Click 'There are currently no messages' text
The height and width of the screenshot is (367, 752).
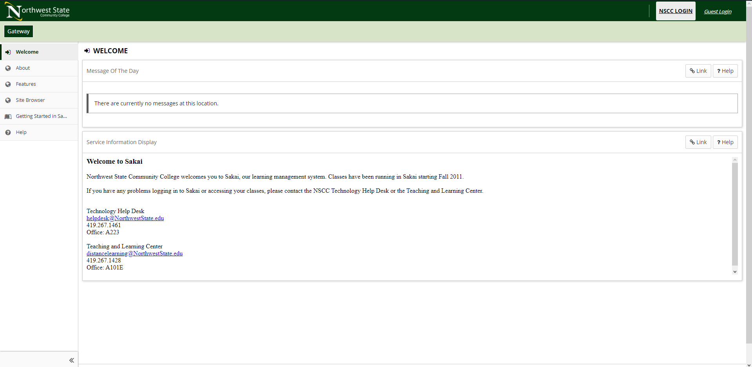point(156,103)
